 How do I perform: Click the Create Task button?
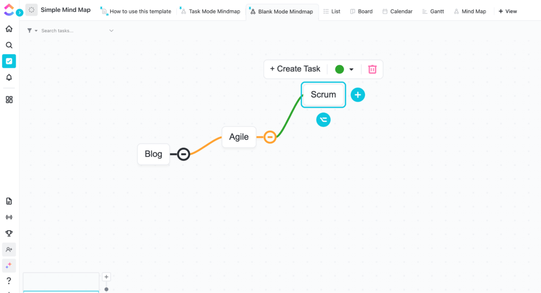pyautogui.click(x=295, y=69)
